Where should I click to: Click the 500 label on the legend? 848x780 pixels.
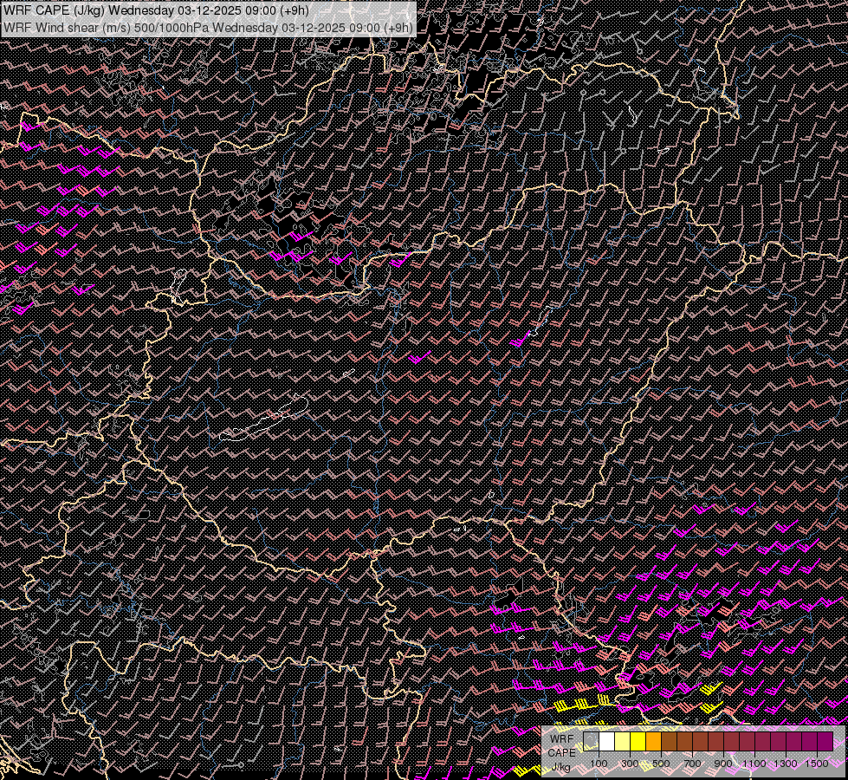(x=661, y=763)
